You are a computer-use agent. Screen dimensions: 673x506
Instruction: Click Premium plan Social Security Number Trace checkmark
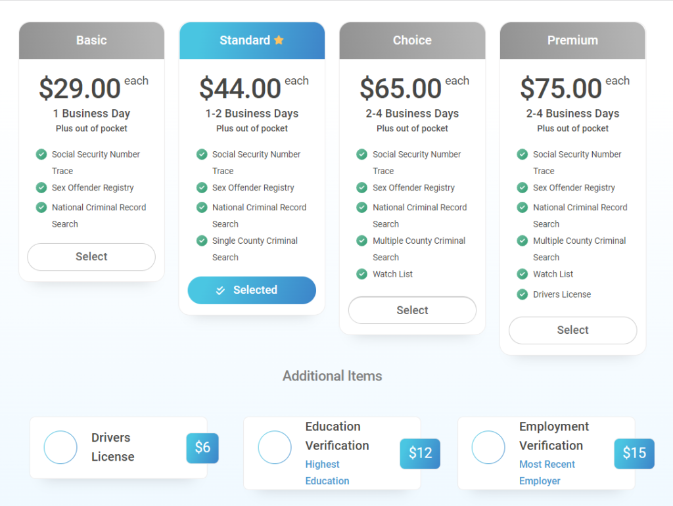pyautogui.click(x=522, y=154)
